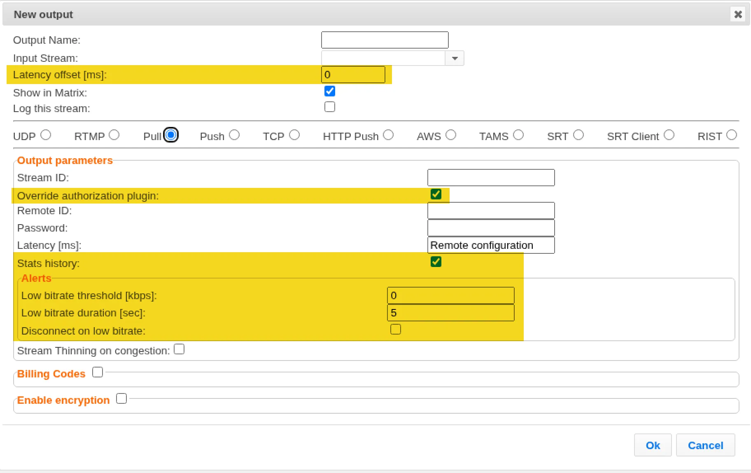751x473 pixels.
Task: Toggle the Stats history checkbox
Action: [436, 262]
